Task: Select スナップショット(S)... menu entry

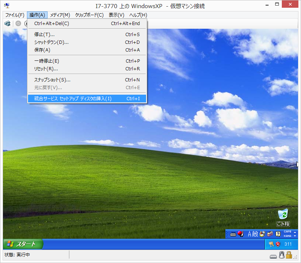Action: 87,80
